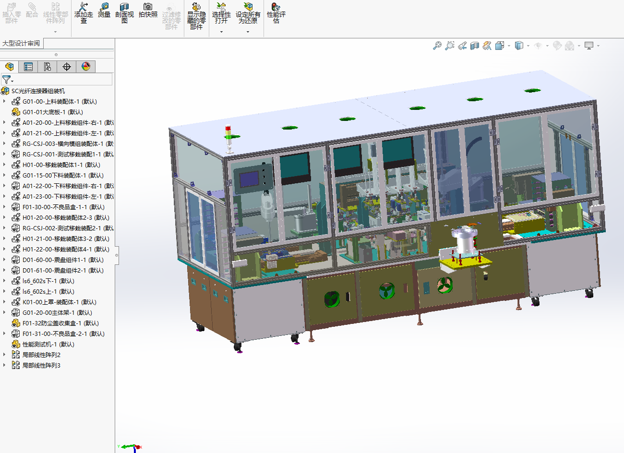
Task: Toggle the Section View icon in heads-up toolbar
Action: pos(474,46)
